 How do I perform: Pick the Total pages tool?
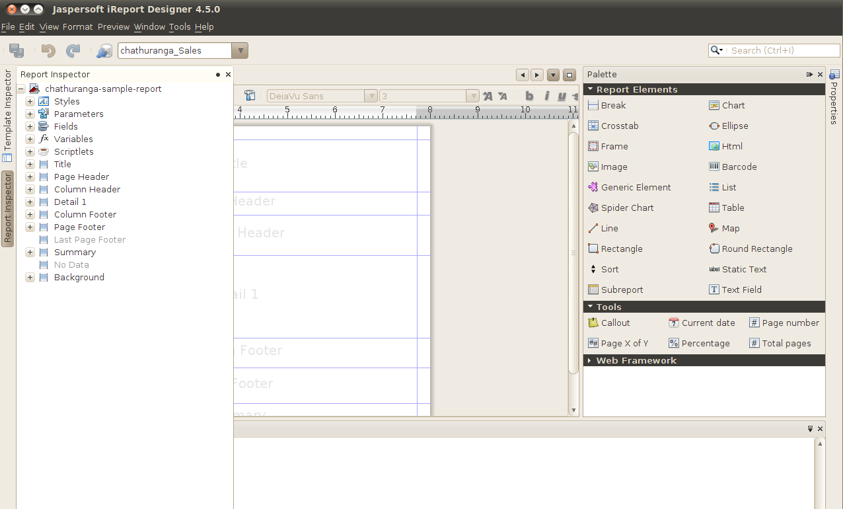780,343
